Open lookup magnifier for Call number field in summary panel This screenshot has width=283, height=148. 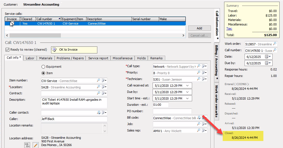tap(275, 50)
